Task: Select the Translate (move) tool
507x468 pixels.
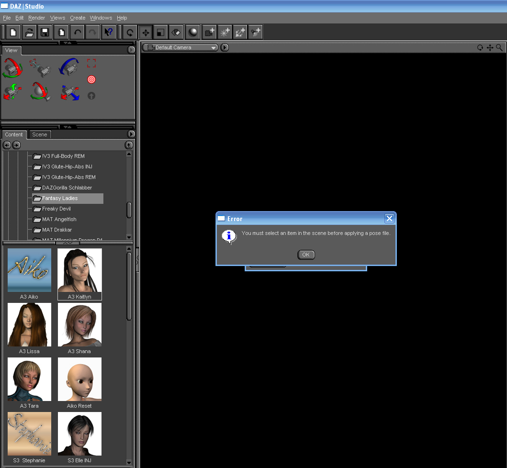Action: click(x=146, y=33)
